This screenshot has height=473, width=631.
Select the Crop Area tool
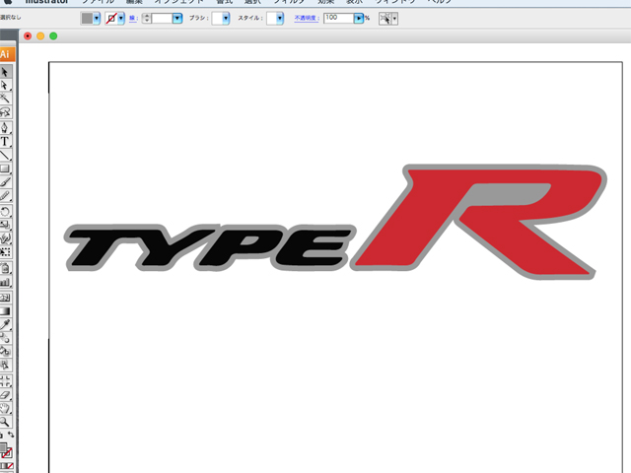click(5, 381)
